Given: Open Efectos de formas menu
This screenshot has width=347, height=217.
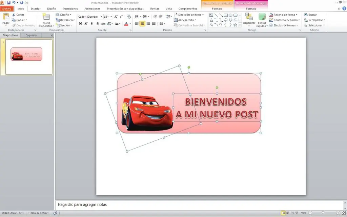Looking at the screenshot, I should (284, 25).
